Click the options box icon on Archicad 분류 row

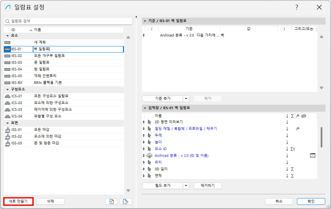pyautogui.click(x=313, y=156)
